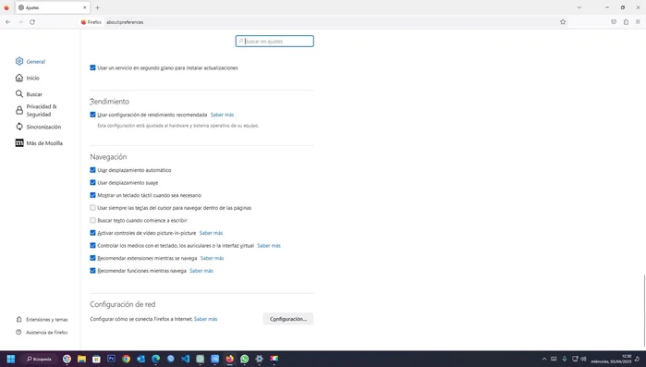The image size is (646, 367).
Task: Open Google Chrome from the taskbar
Action: click(x=126, y=359)
